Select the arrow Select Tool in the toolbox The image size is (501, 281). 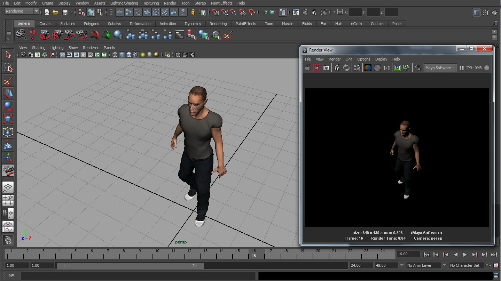click(8, 55)
